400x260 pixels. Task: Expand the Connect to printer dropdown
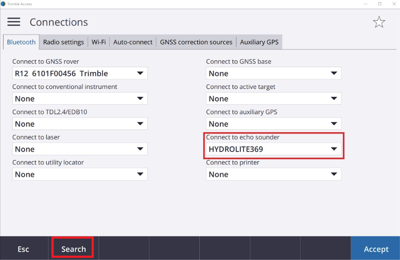coord(274,174)
